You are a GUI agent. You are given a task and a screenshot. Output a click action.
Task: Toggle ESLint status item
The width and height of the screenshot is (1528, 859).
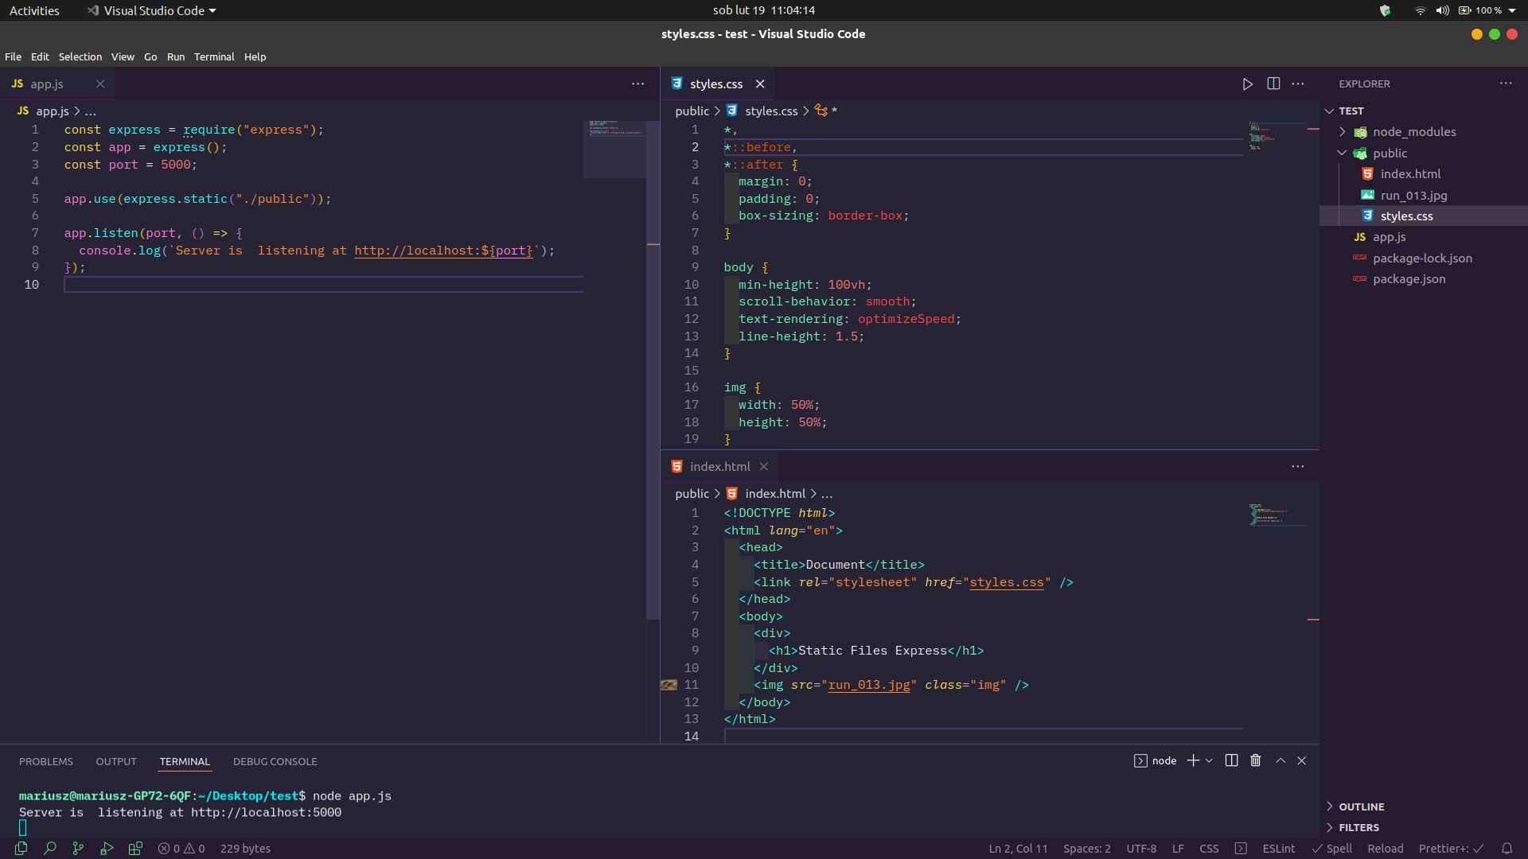pyautogui.click(x=1278, y=849)
